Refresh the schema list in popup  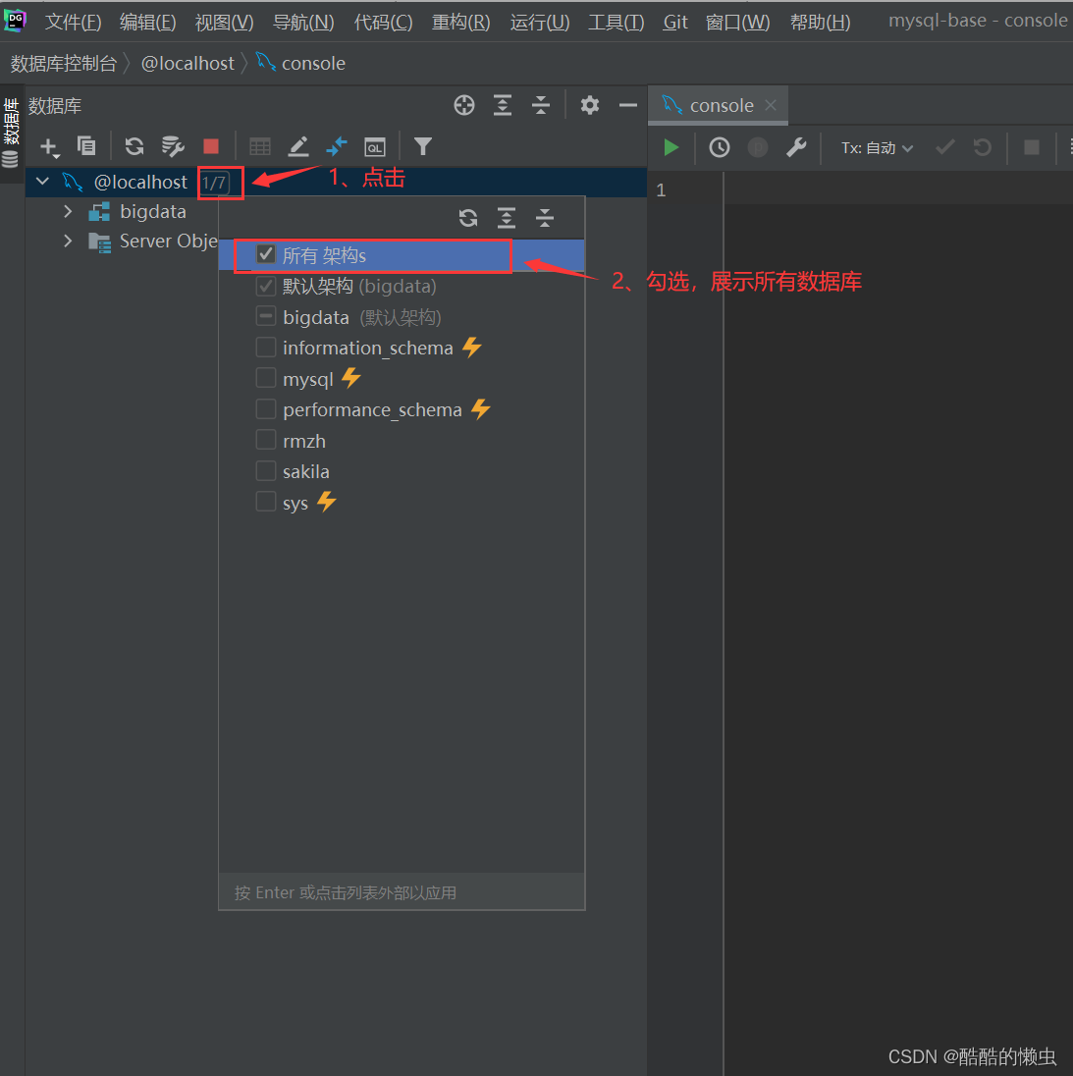pos(468,218)
